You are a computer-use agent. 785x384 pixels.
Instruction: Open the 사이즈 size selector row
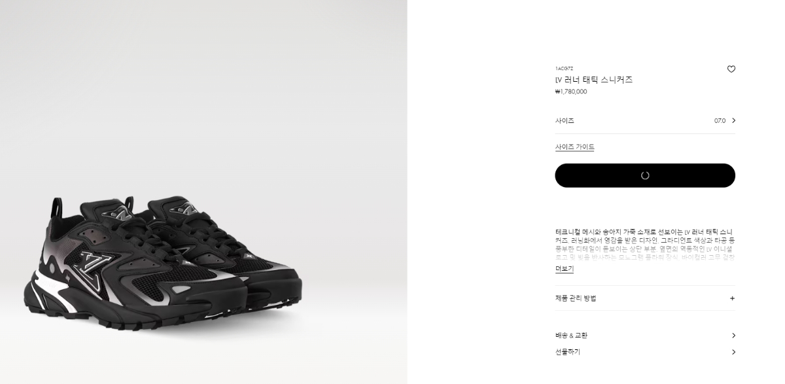(x=645, y=121)
